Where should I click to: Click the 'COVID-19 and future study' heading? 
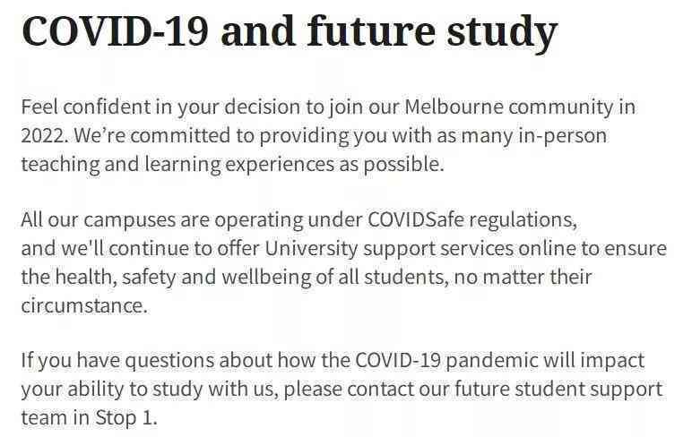pos(290,31)
